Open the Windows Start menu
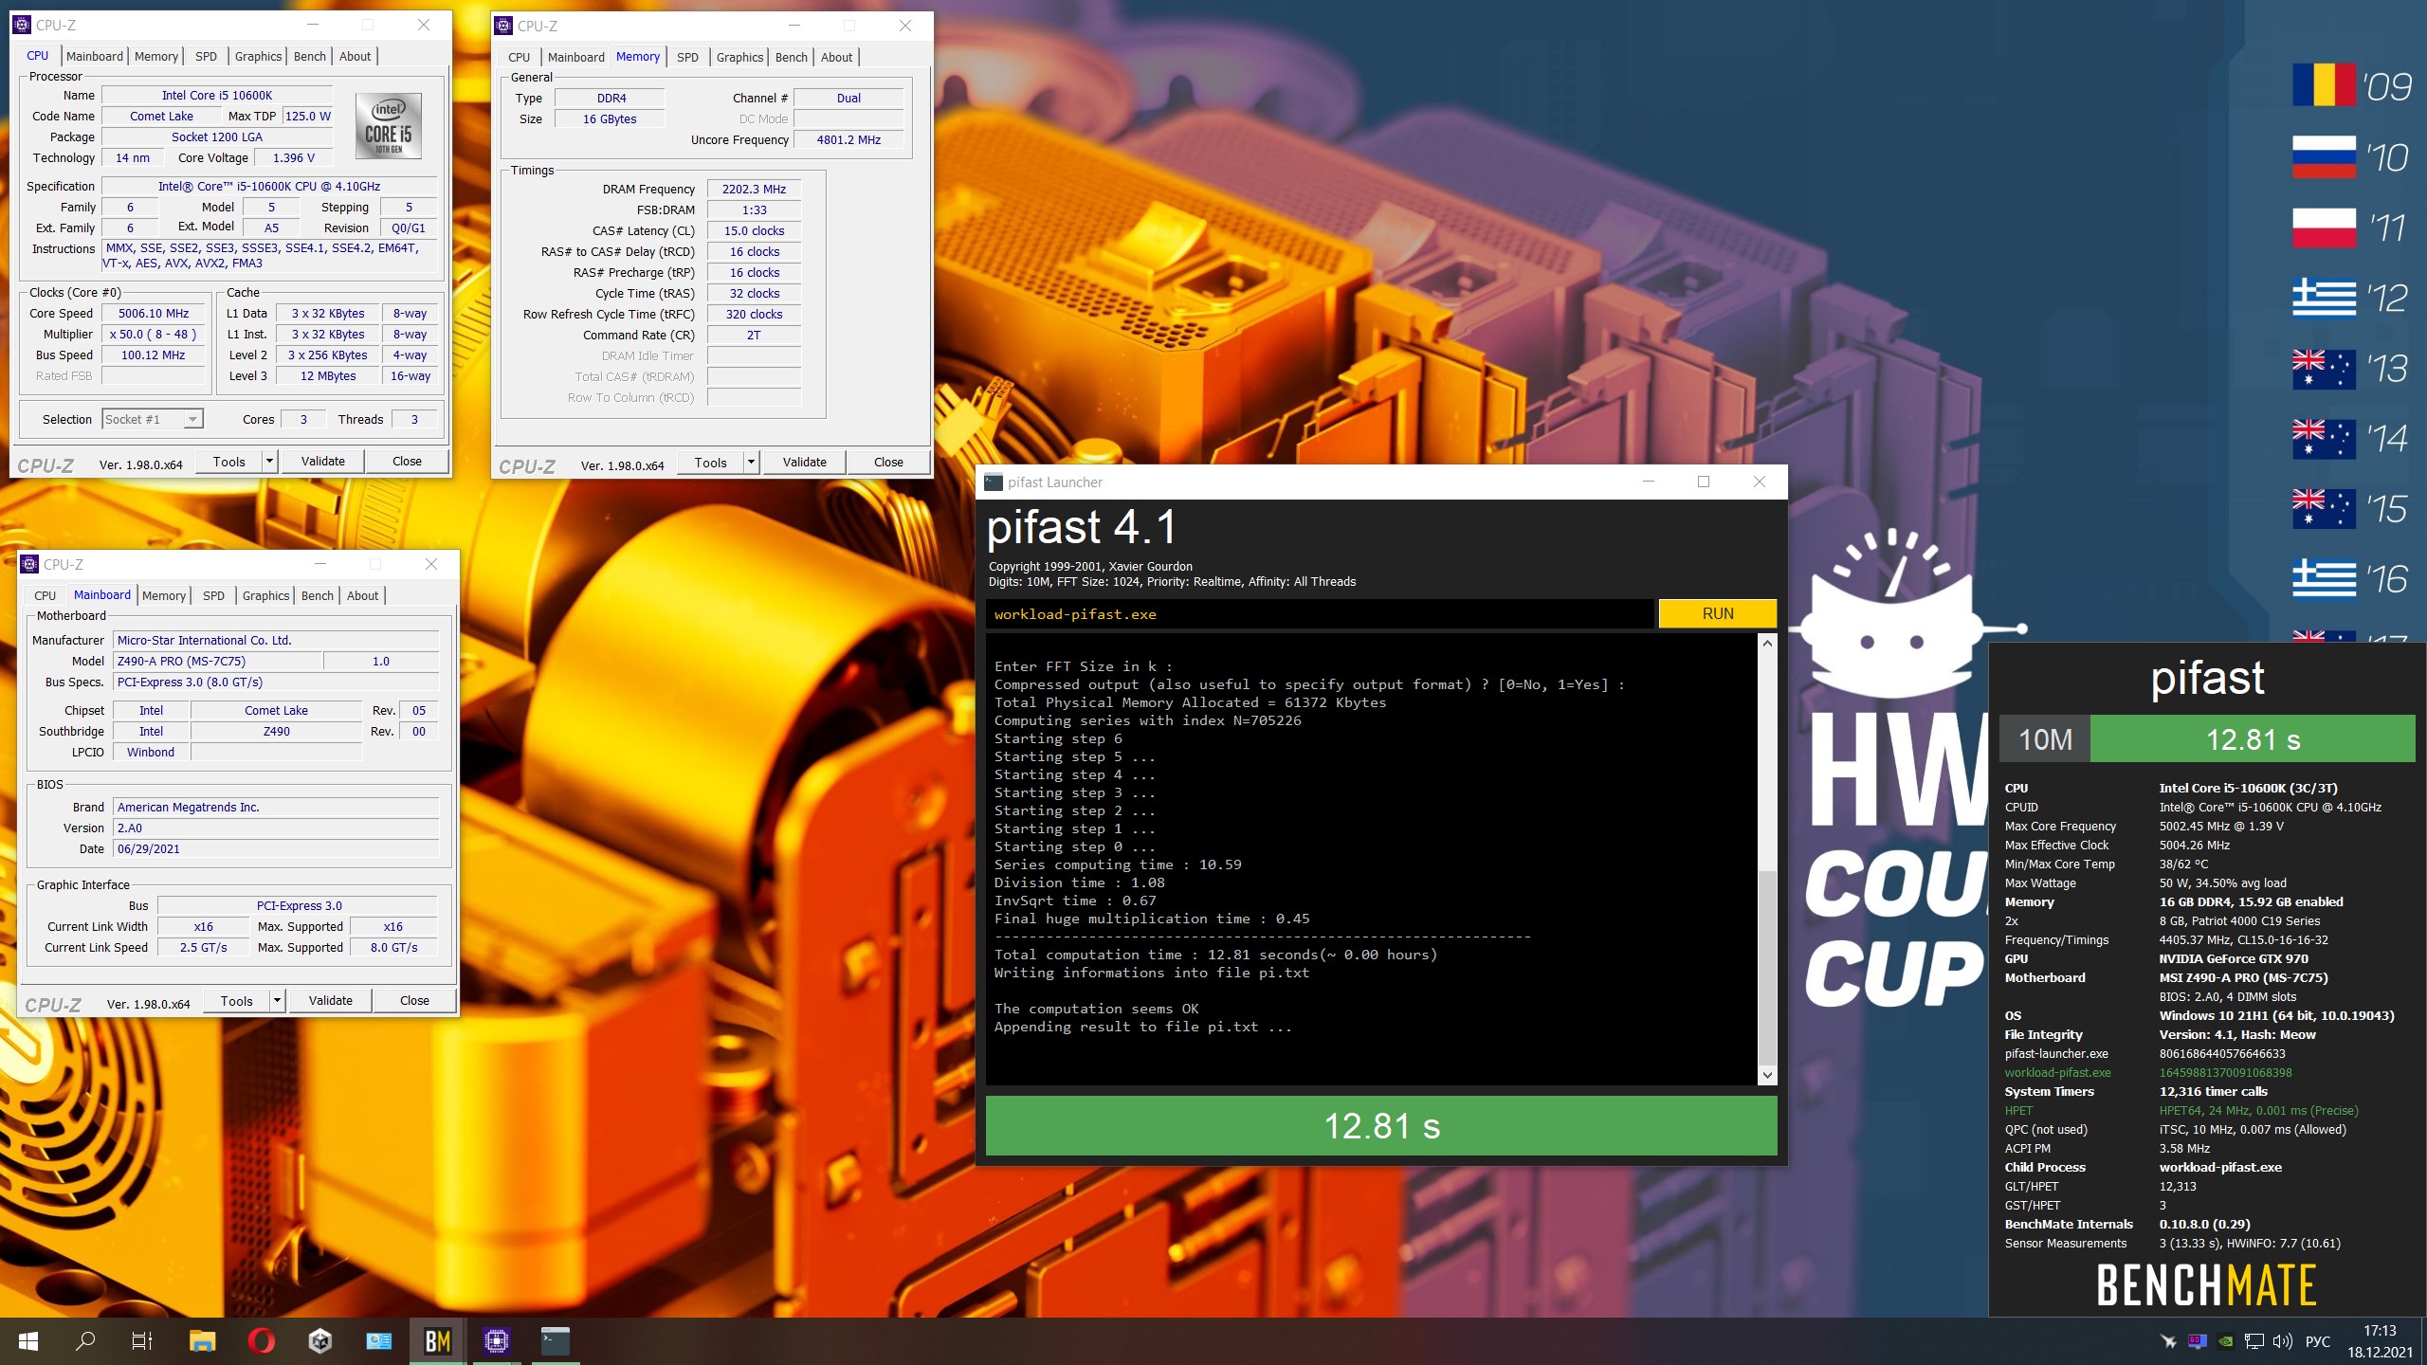 28,1341
